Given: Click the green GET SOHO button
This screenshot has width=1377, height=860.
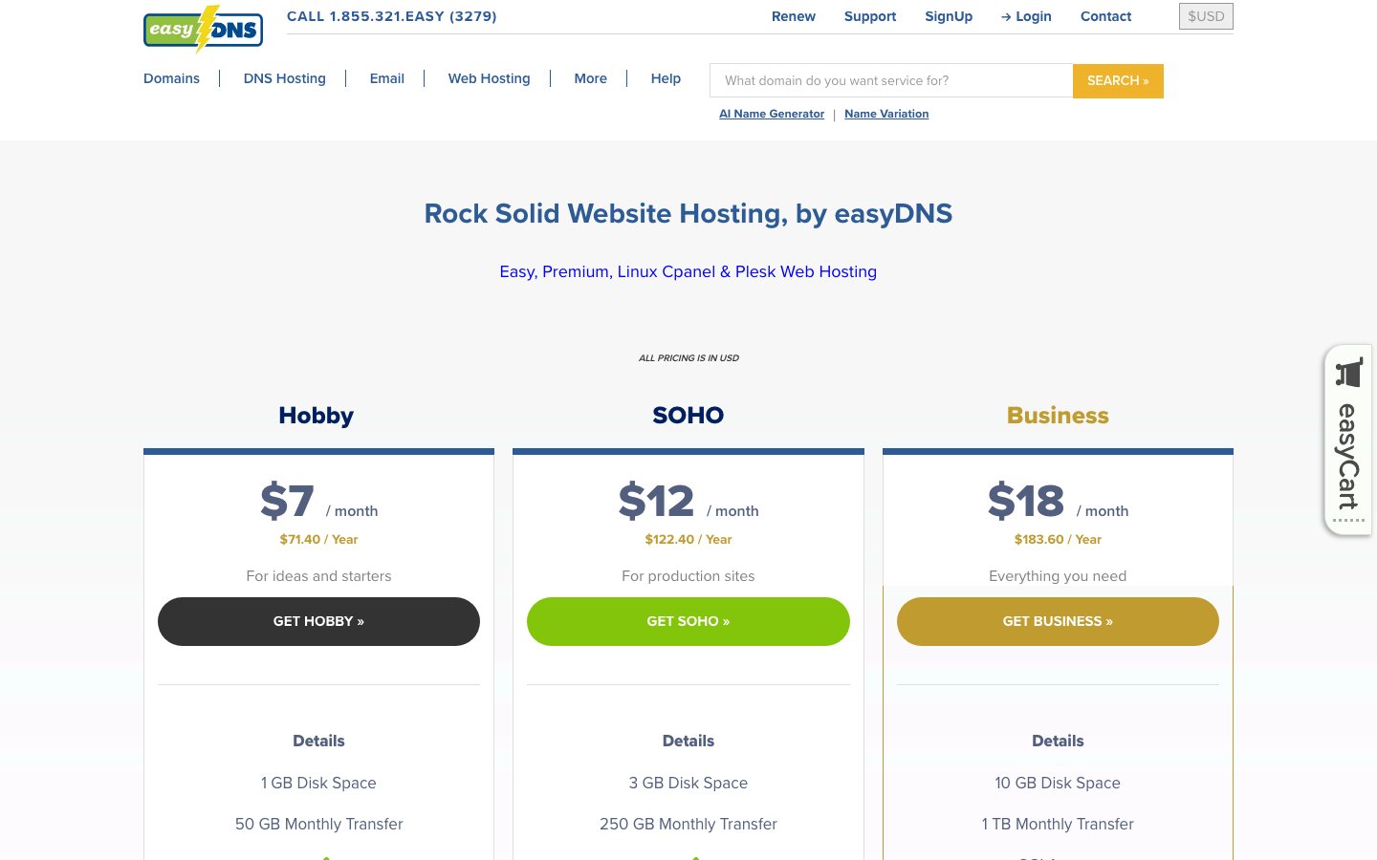Looking at the screenshot, I should point(688,621).
